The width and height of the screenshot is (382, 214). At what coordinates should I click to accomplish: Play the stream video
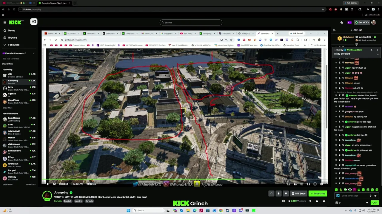click(x=48, y=184)
